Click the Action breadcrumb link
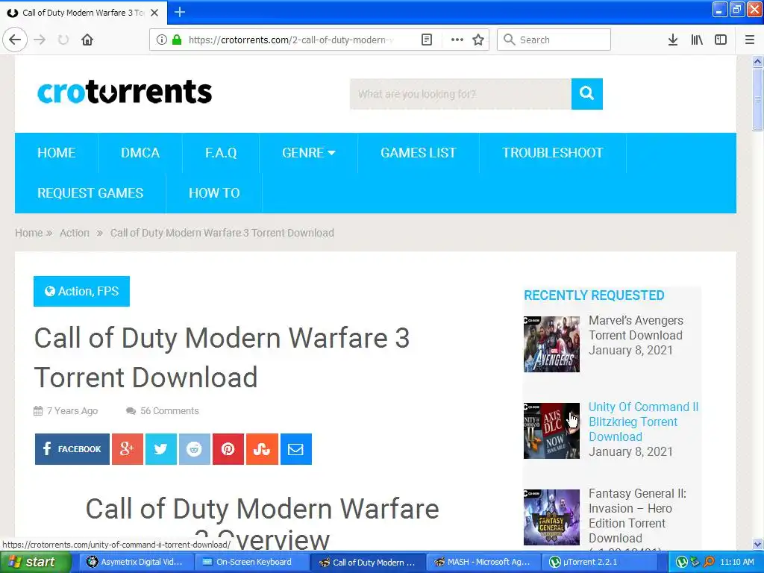764x573 pixels. tap(75, 233)
